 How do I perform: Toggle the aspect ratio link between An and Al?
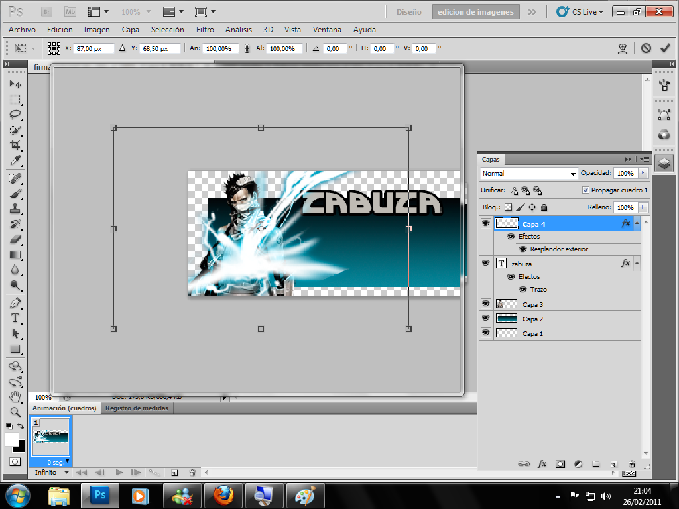click(247, 48)
